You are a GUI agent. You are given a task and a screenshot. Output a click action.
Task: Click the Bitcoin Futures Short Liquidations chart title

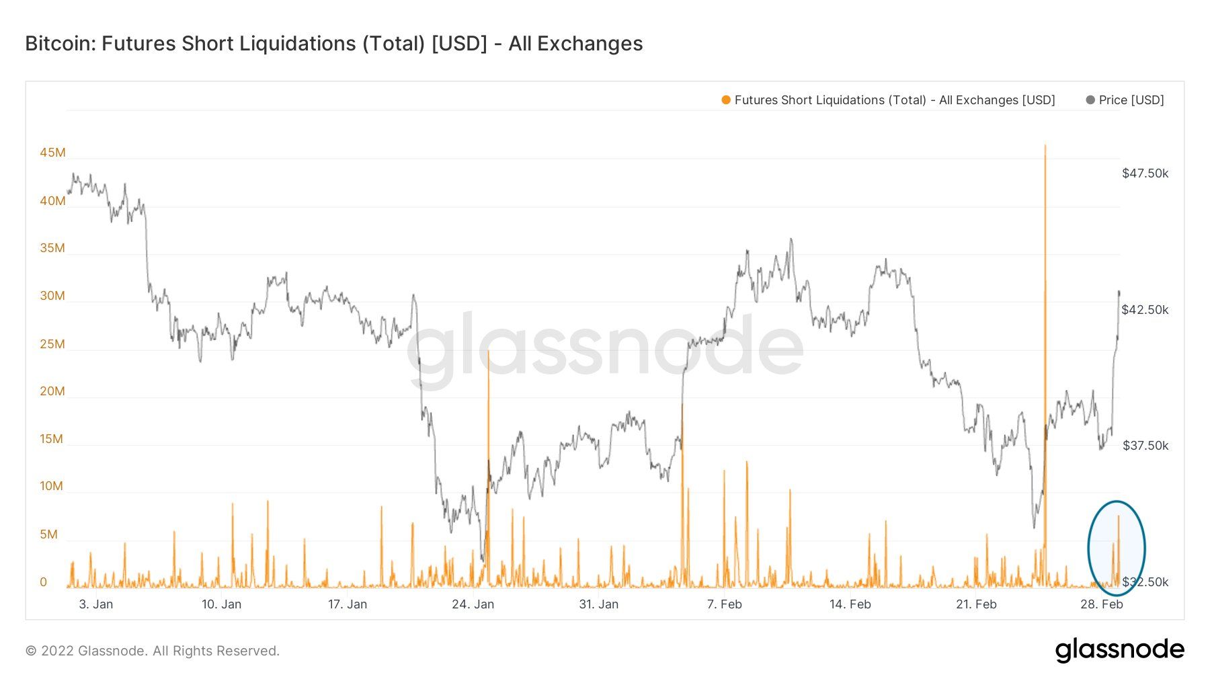[334, 44]
